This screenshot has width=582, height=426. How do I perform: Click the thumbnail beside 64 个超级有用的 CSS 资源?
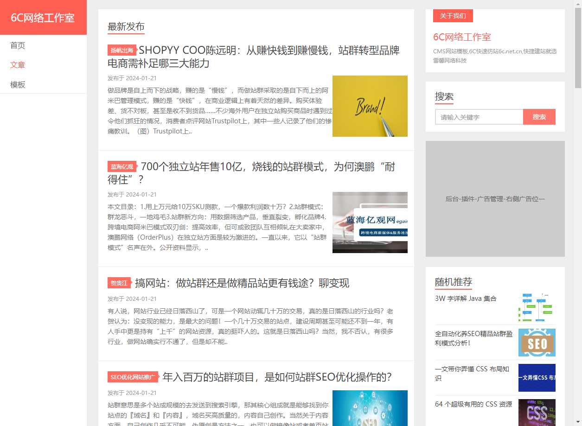tap(537, 413)
